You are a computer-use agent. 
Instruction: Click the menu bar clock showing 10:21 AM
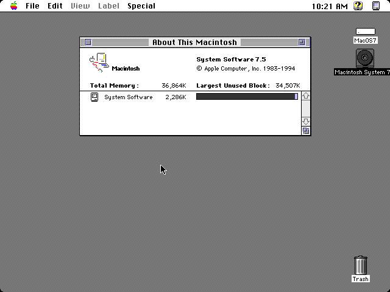[x=330, y=6]
